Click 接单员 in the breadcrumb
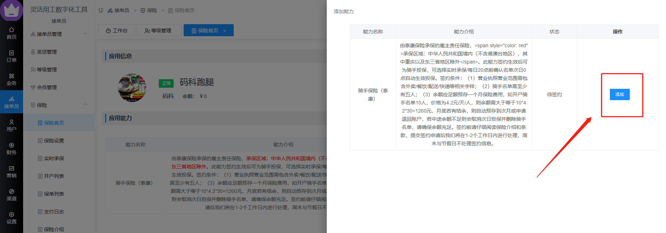Image resolution: width=666 pixels, height=233 pixels. point(118,10)
